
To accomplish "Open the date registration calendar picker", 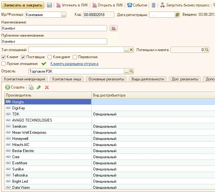I will 177,15.
